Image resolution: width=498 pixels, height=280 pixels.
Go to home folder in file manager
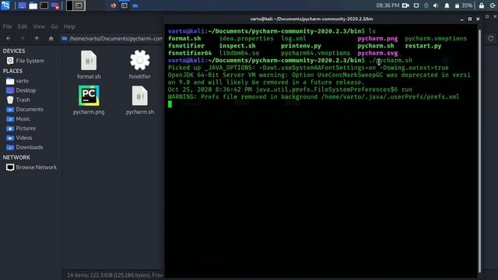click(51, 38)
